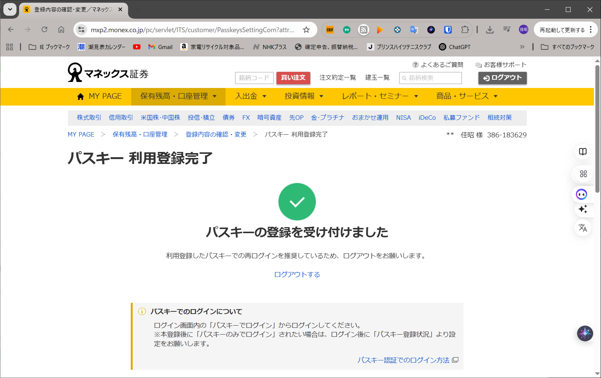
Task: Open the Chrome downloads icon
Action: (490, 30)
